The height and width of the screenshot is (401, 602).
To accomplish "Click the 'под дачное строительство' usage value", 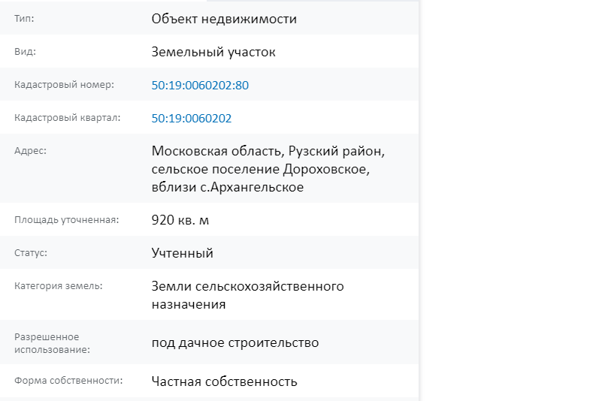I will pos(235,342).
